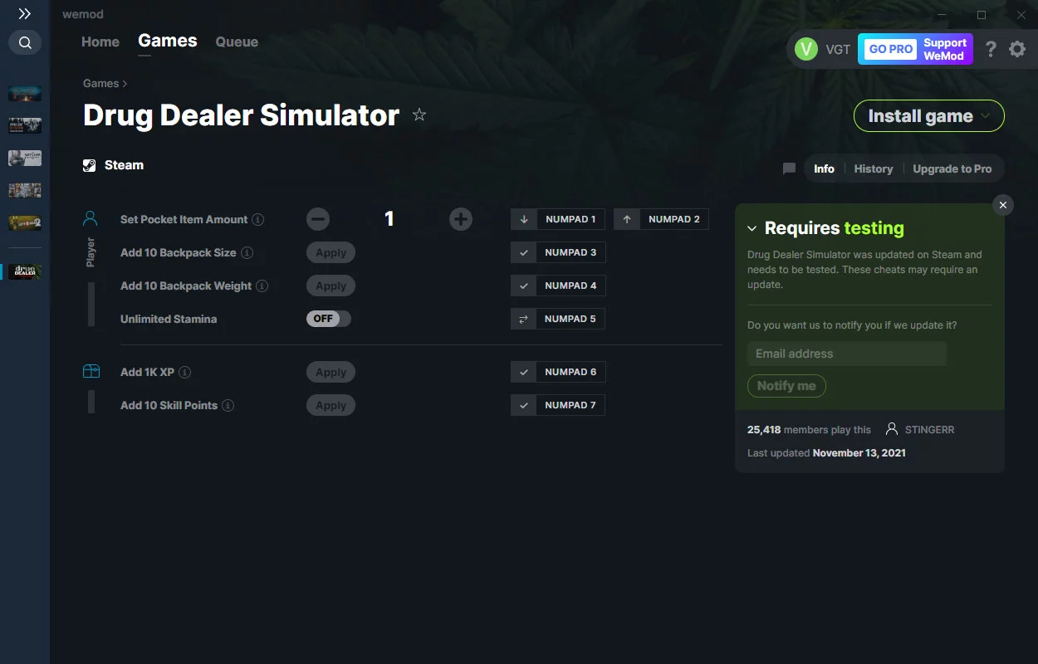Image resolution: width=1038 pixels, height=664 pixels.
Task: Apply the Add 10 Skill Points cheat
Action: [330, 405]
